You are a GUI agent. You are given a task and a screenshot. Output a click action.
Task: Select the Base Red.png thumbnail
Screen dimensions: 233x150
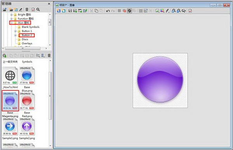point(27,101)
